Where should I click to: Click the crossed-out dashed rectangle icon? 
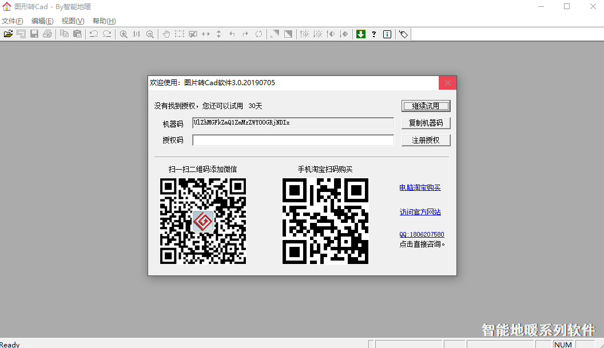pyautogui.click(x=193, y=34)
